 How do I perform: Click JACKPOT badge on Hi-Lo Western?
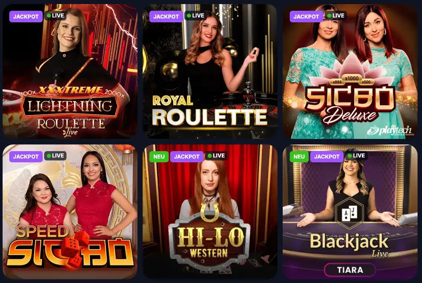(x=187, y=157)
